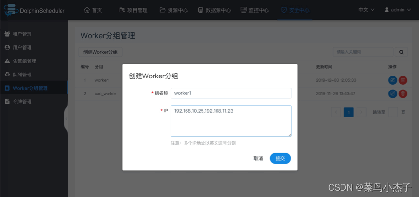Click the 安全中心 shield icon

284,10
